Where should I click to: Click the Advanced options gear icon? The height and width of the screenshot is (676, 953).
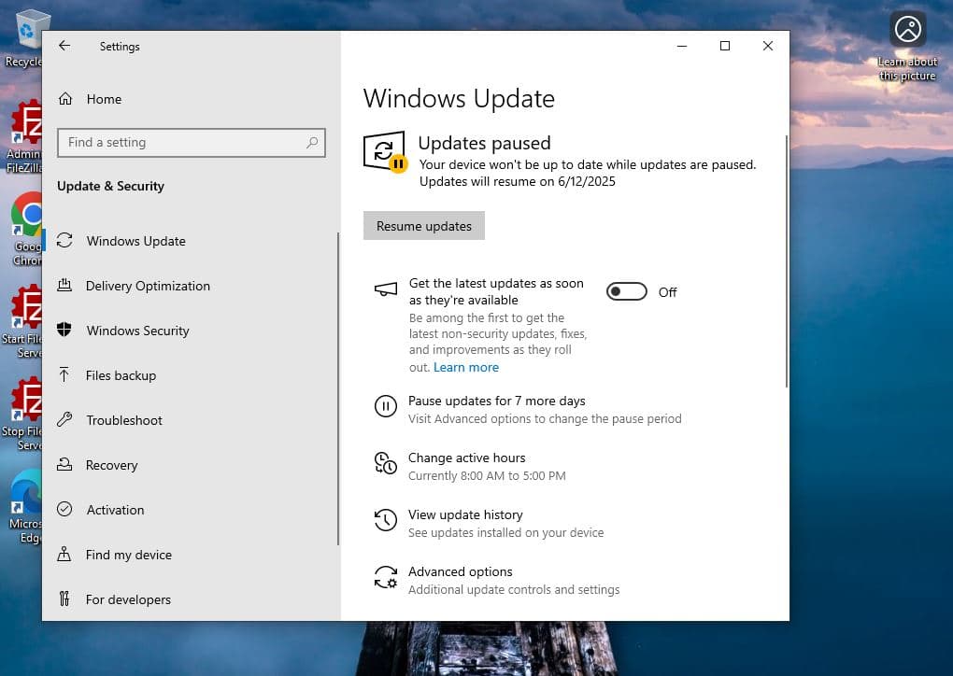385,577
